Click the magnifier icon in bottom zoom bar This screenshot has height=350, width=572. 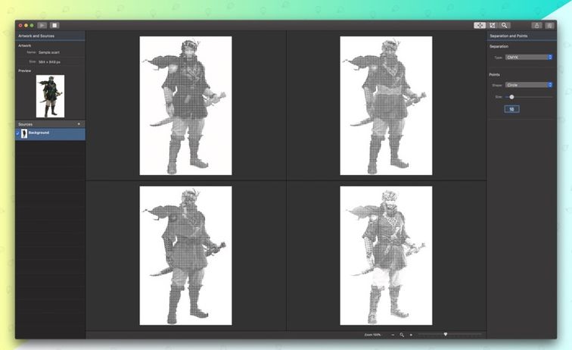click(402, 334)
